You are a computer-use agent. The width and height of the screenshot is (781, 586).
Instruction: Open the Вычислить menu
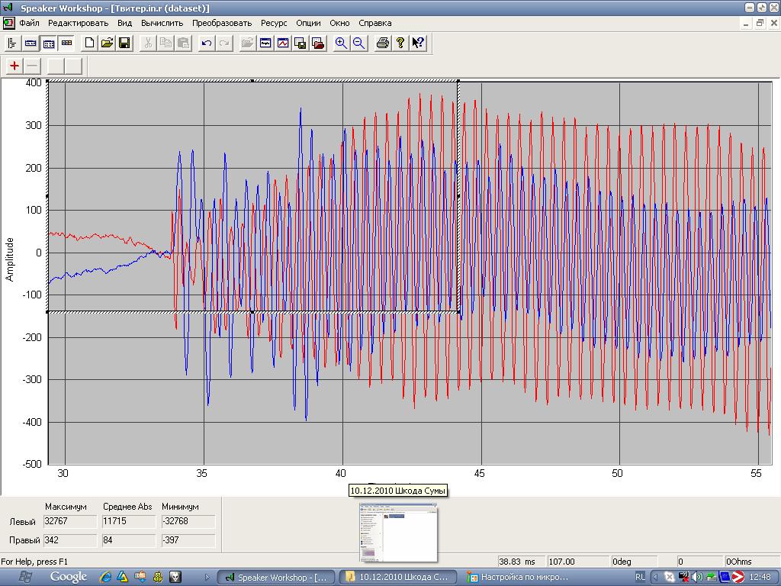coord(161,23)
